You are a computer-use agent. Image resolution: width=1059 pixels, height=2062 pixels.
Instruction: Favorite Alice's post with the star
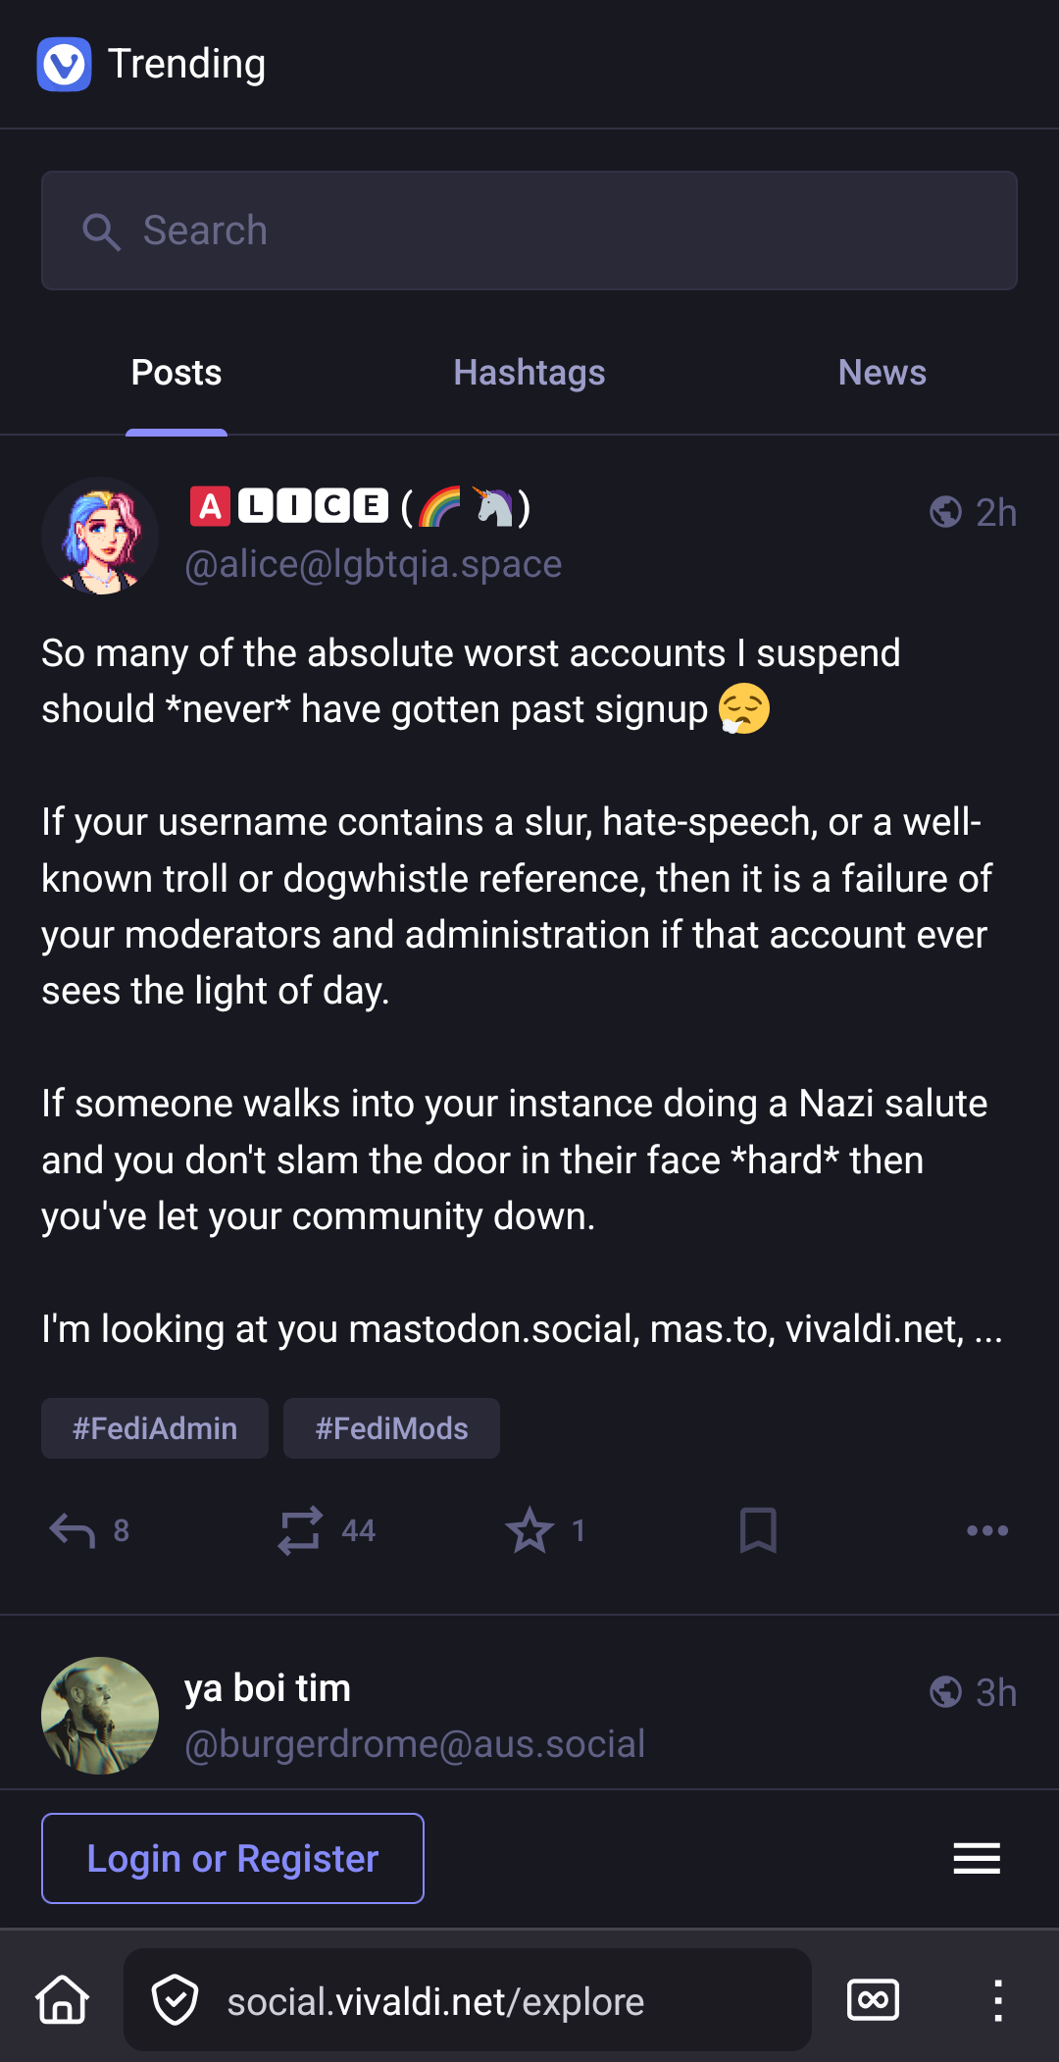click(x=529, y=1530)
